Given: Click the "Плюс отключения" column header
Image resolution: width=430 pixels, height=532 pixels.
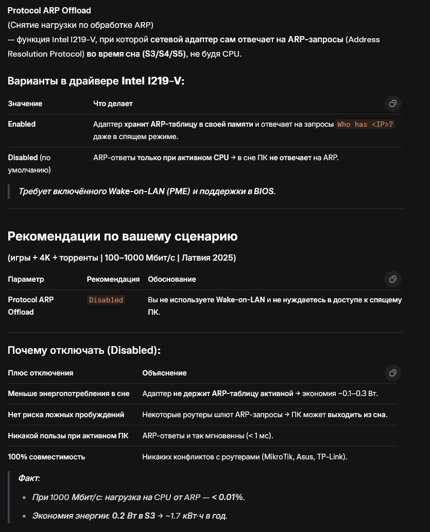Looking at the screenshot, I should (x=41, y=373).
